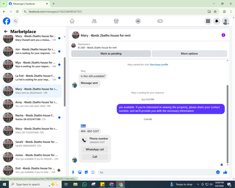Open Mya conversation in list

pos(31,64)
